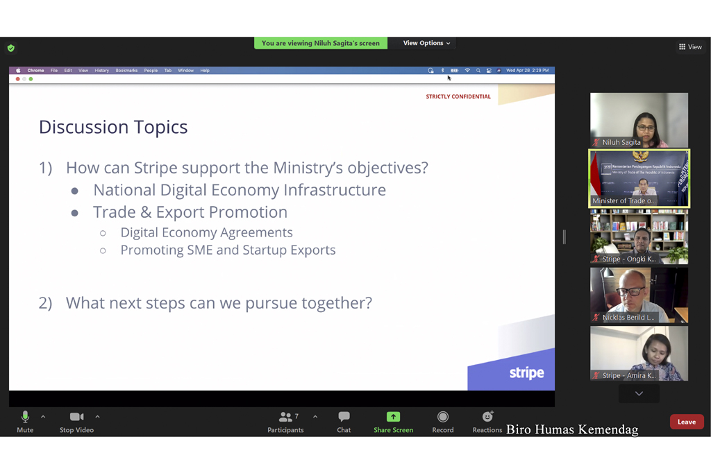Screen dimensions: 711x473
Task: Select Stripe - Ongki K video thumbnail
Action: click(x=639, y=237)
